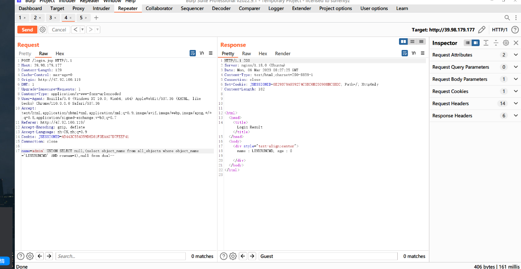Screen dimensions: 521x269
Task: Open request search settings gear at bottom
Action: point(30,256)
